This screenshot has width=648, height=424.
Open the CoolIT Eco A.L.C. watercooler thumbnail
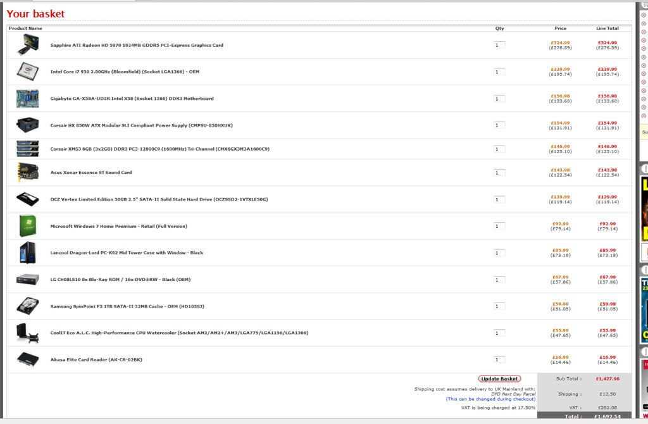[28, 333]
